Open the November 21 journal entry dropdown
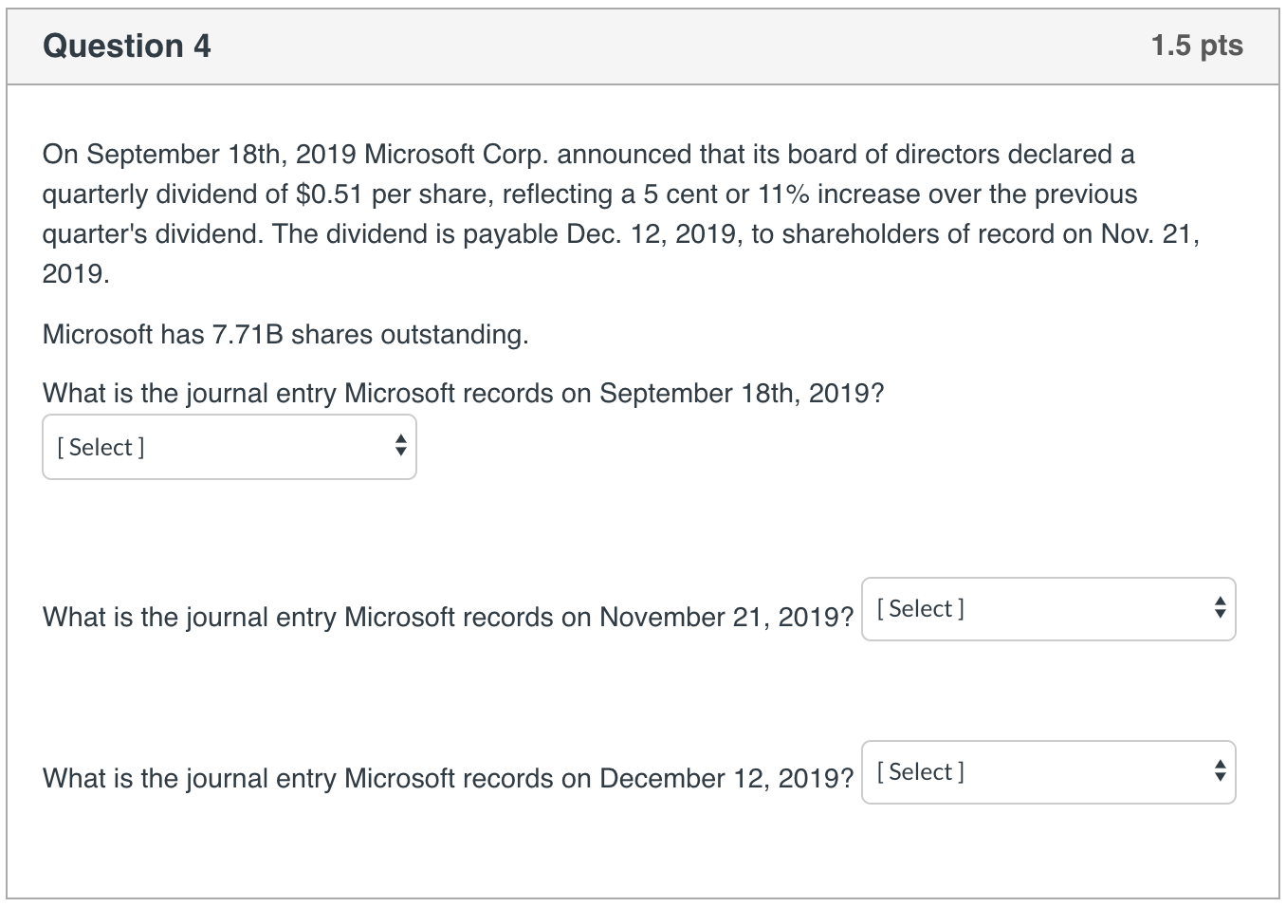The height and width of the screenshot is (907, 1286). 1049,609
